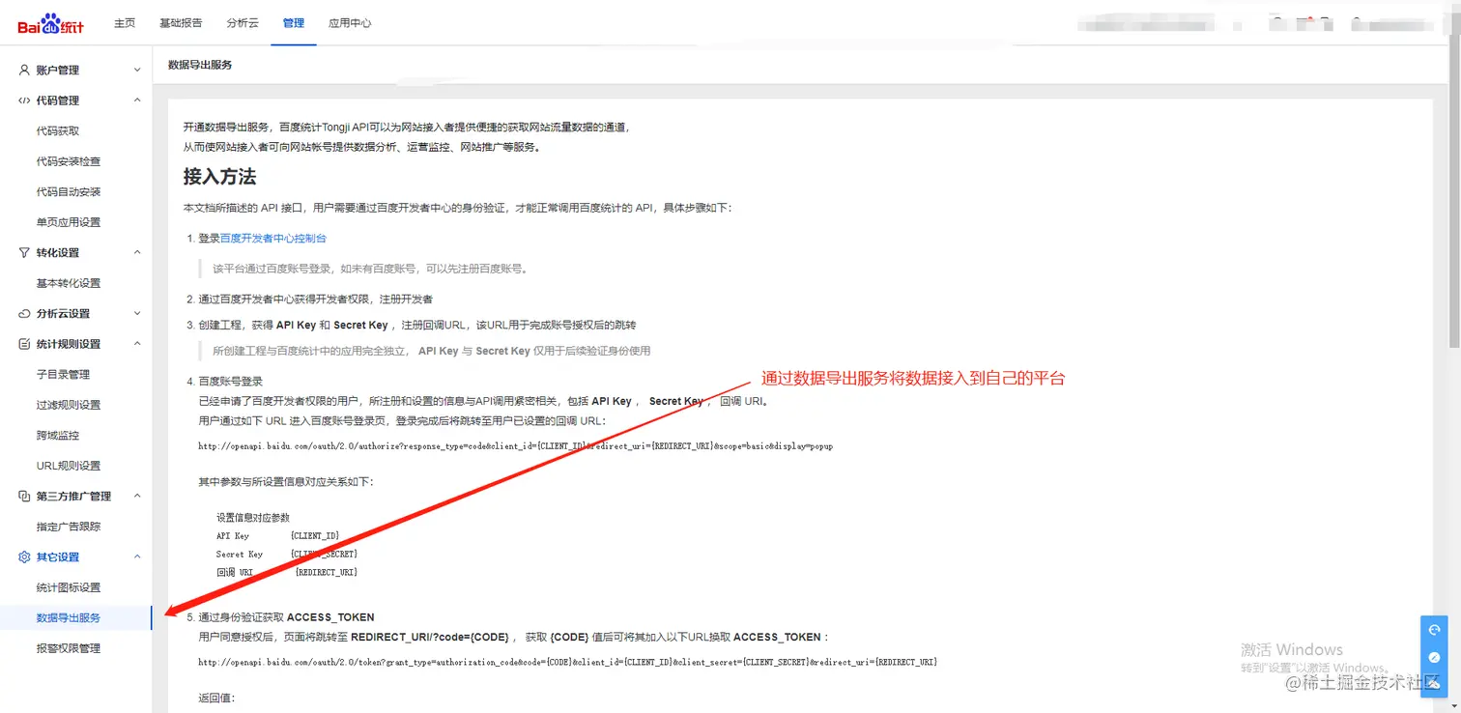Image resolution: width=1461 pixels, height=713 pixels.
Task: Open the 应用中心 top tab
Action: pos(350,23)
